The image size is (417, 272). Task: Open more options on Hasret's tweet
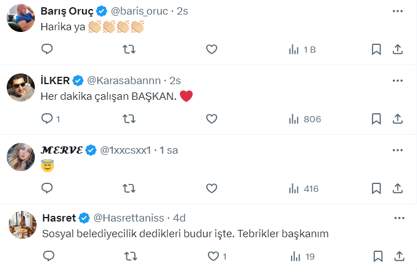point(400,218)
